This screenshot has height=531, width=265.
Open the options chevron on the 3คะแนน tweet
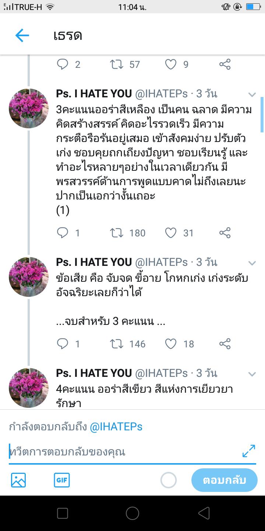[252, 95]
